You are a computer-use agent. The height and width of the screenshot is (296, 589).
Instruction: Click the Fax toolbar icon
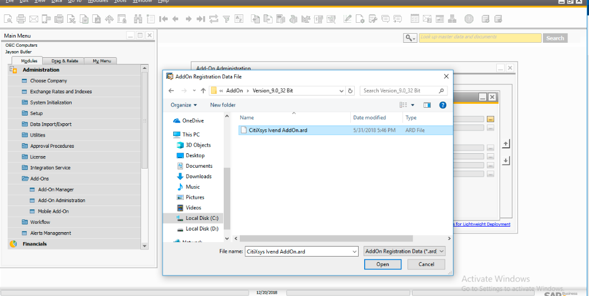(59, 19)
